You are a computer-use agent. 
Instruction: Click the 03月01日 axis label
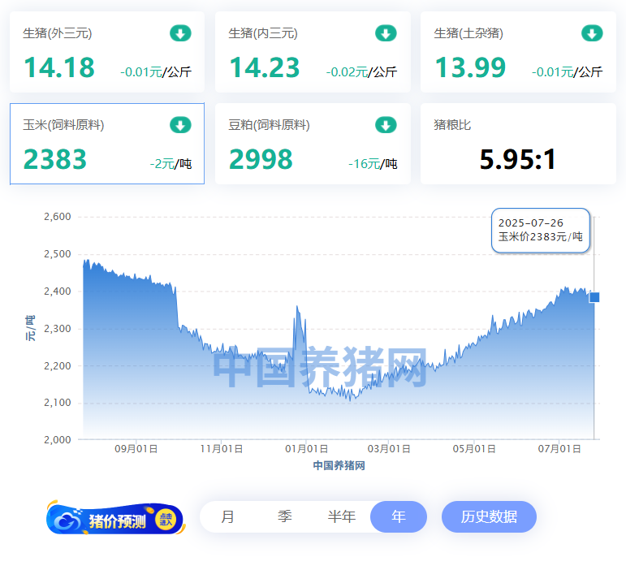[389, 449]
